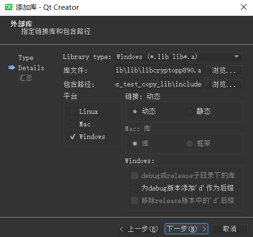Cancel with the 取消 button

point(230,229)
